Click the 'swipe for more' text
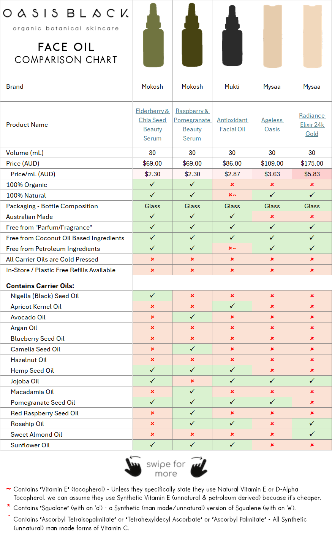The image size is (332, 533). tap(166, 469)
